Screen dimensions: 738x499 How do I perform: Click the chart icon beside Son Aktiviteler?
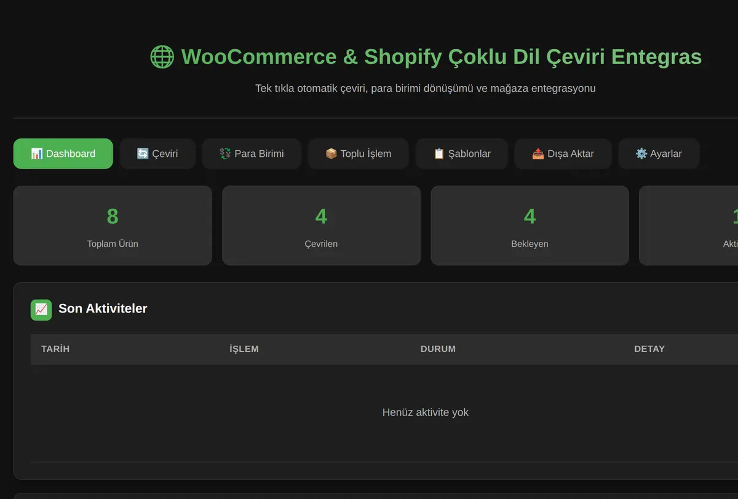(41, 309)
